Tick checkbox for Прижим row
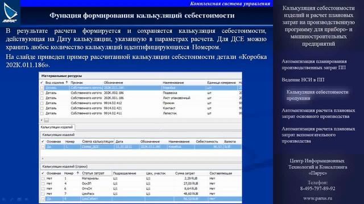The height and width of the screenshot is (204, 364). click(x=42, y=103)
